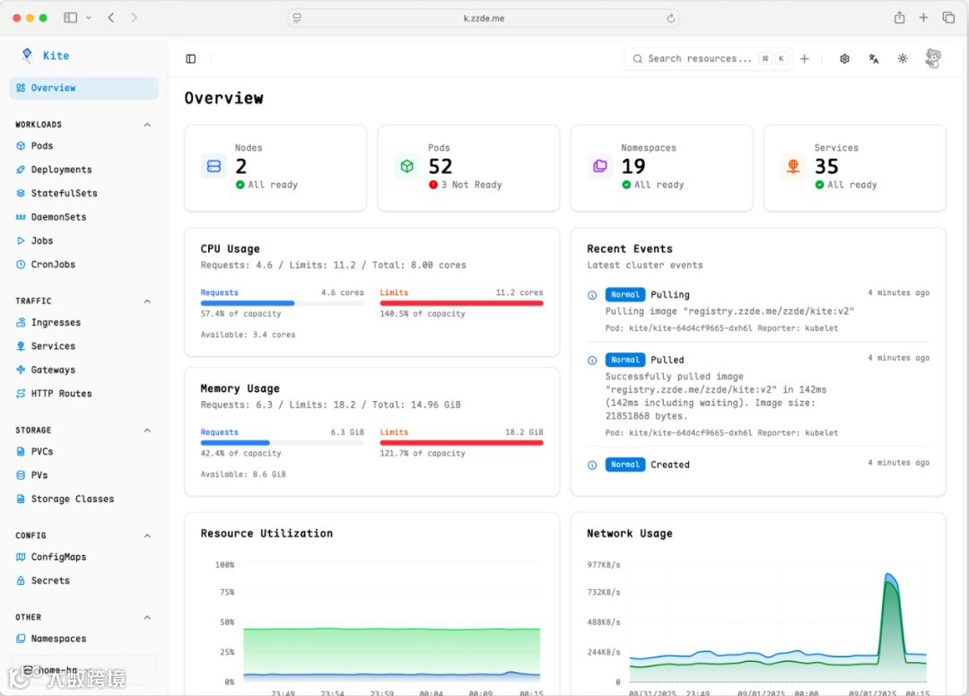Screen dimensions: 969x696
Task: Click info icon of Created event
Action: coord(592,465)
